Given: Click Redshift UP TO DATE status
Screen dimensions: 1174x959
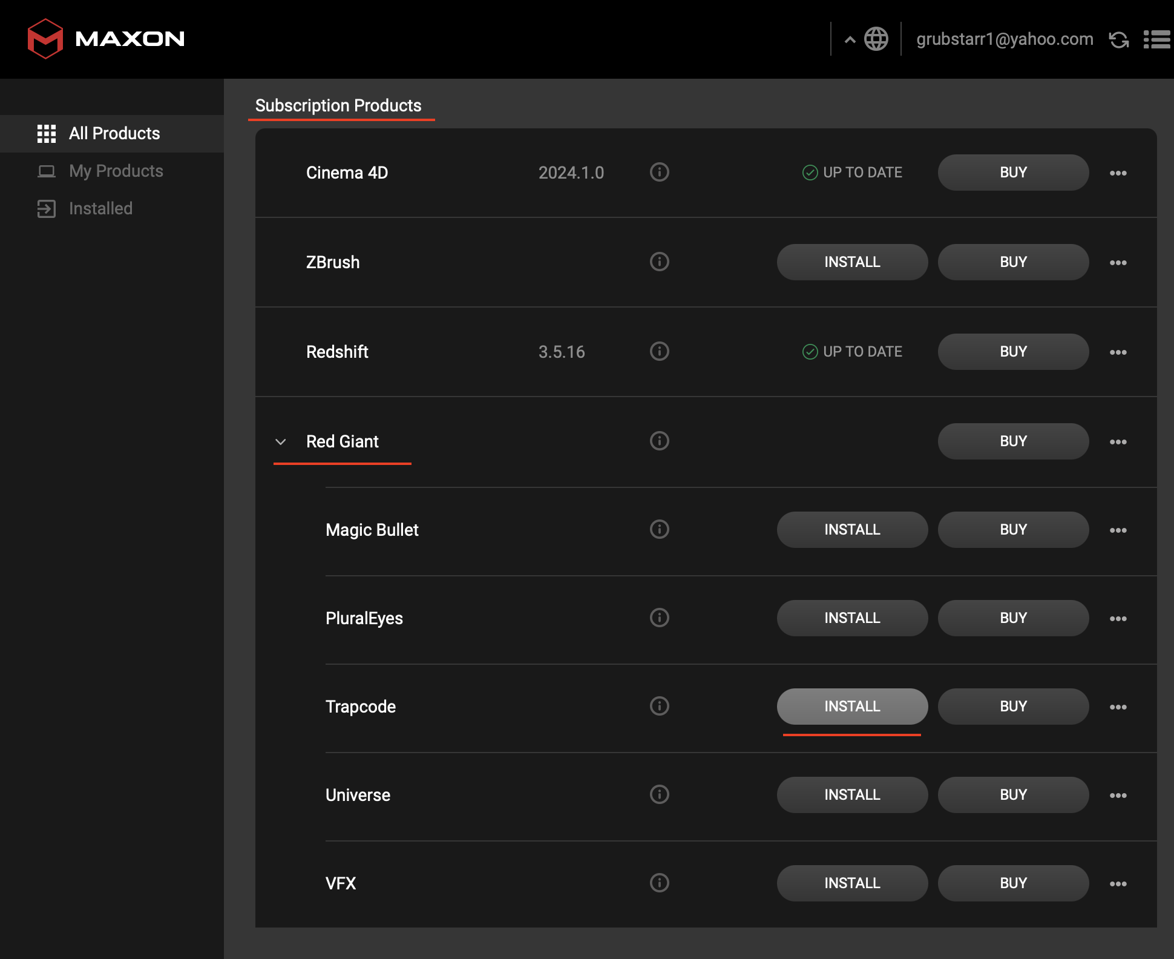Looking at the screenshot, I should [852, 352].
